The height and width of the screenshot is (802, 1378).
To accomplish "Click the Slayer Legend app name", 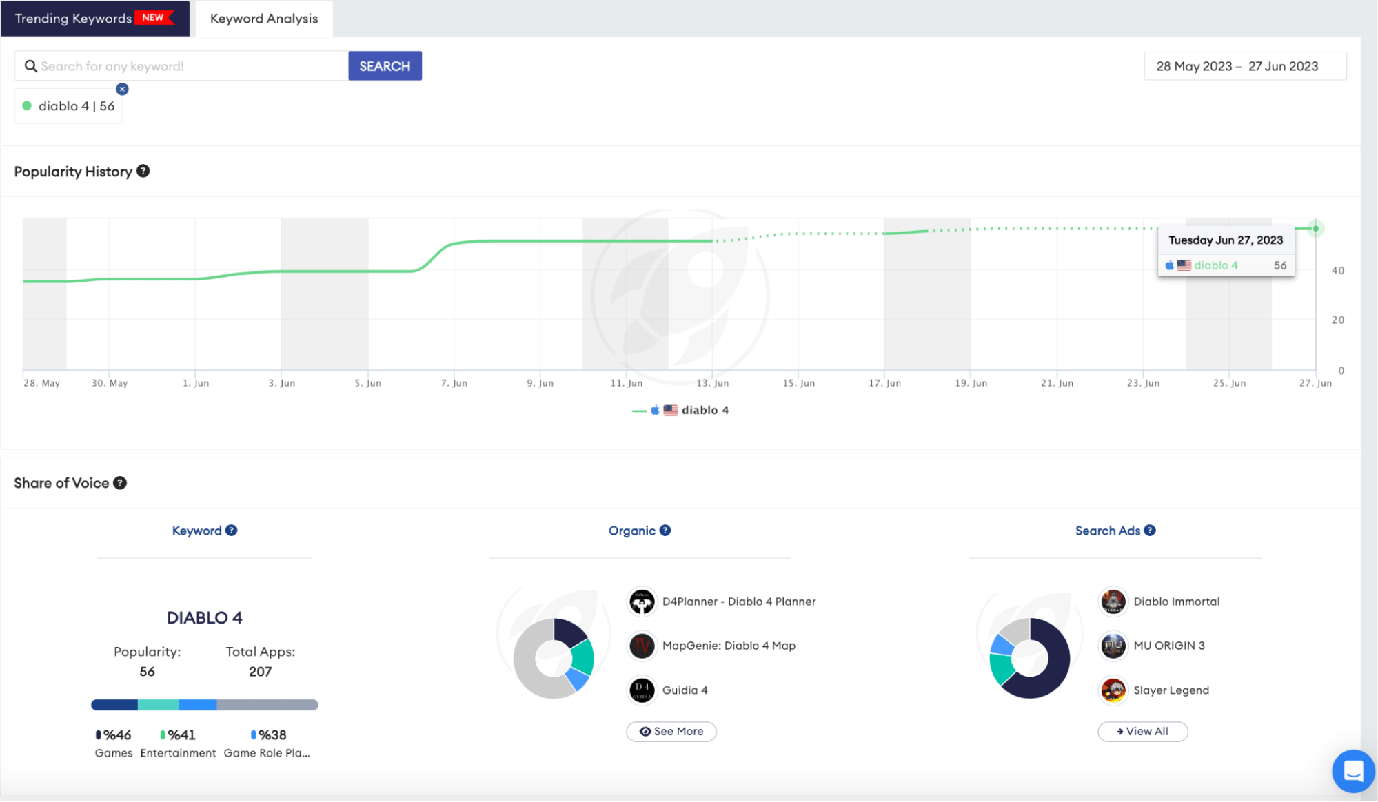I will point(1171,690).
